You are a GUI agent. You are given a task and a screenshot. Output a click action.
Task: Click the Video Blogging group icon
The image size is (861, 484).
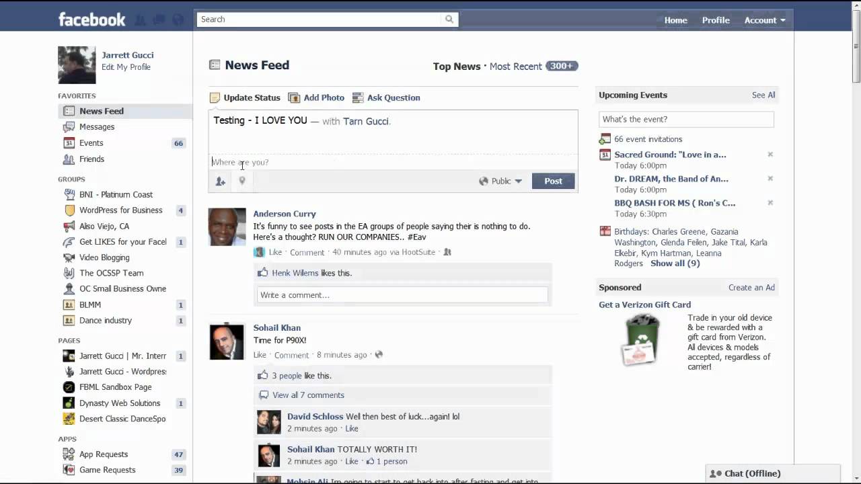pos(69,257)
